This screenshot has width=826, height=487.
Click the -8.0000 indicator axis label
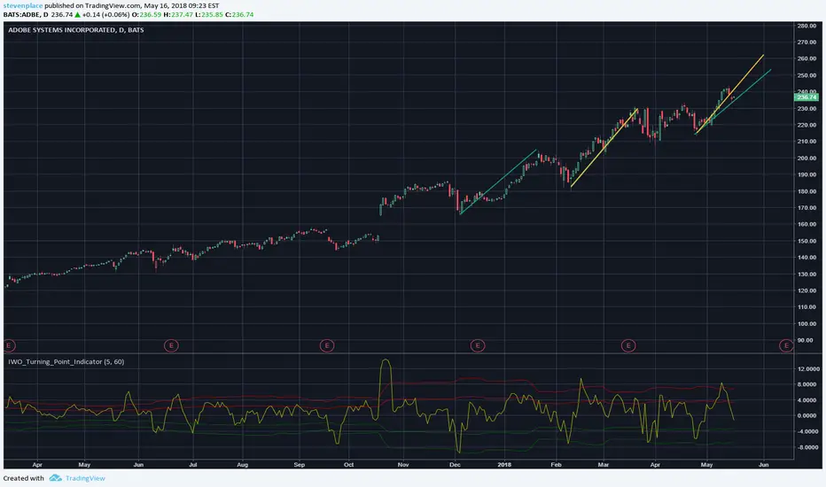[807, 447]
